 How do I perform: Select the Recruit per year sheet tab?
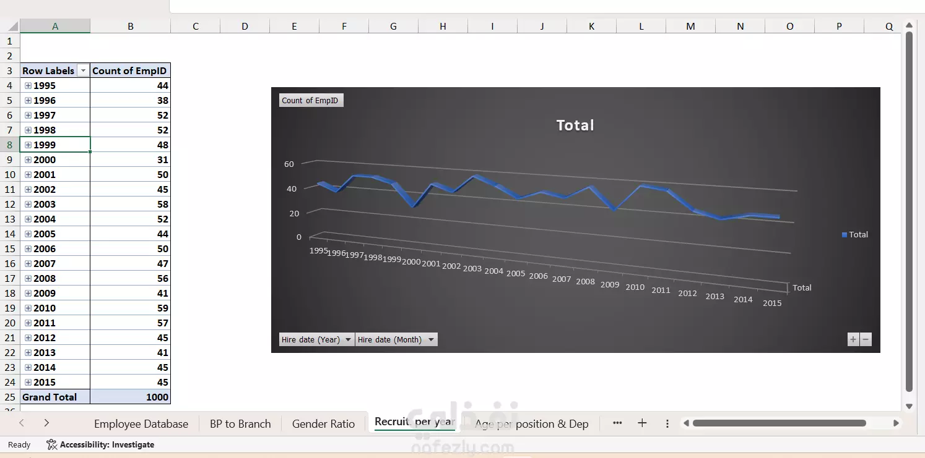[x=415, y=422]
